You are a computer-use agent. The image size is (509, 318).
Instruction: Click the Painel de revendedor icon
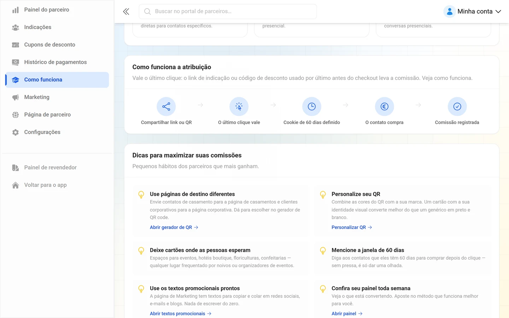pos(16,167)
